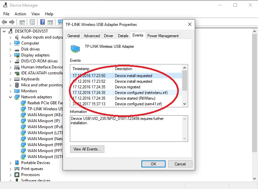
Task: Click the Action Pane toolbar icon
Action: click(50, 22)
